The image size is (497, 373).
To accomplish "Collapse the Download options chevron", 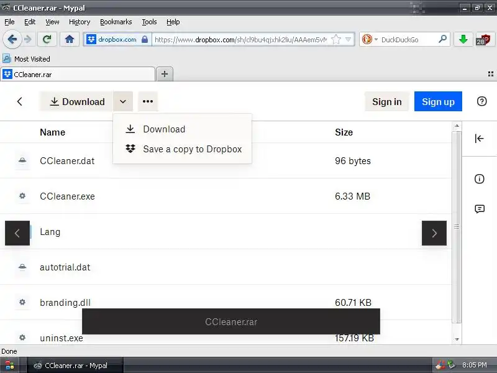I will click(123, 101).
